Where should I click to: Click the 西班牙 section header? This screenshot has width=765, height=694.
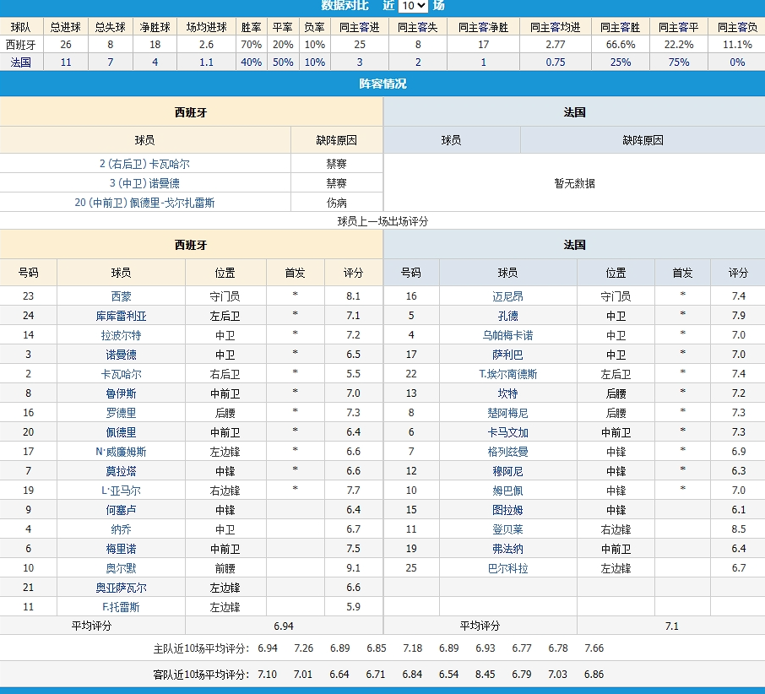tap(192, 112)
